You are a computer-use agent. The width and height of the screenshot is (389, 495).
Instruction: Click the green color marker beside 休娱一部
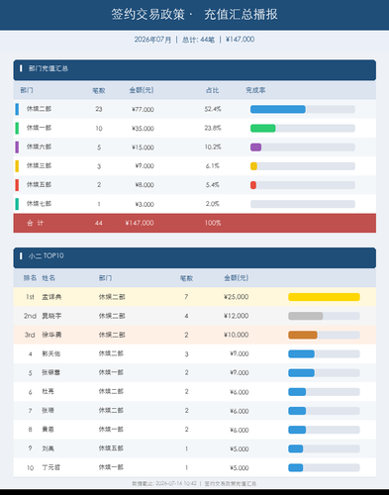coord(17,128)
